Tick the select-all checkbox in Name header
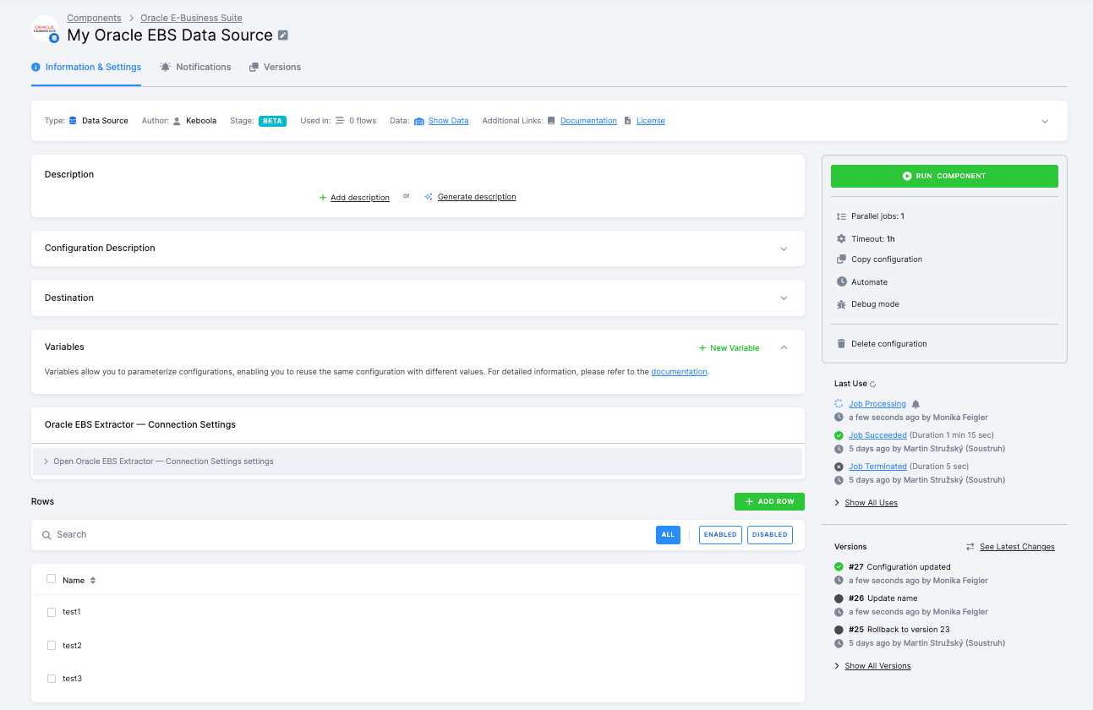Image resolution: width=1093 pixels, height=710 pixels. (x=51, y=579)
